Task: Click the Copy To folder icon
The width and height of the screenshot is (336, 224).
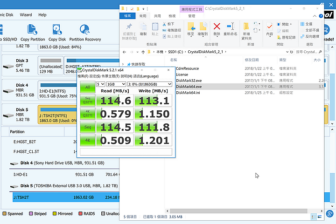Action: (203, 27)
